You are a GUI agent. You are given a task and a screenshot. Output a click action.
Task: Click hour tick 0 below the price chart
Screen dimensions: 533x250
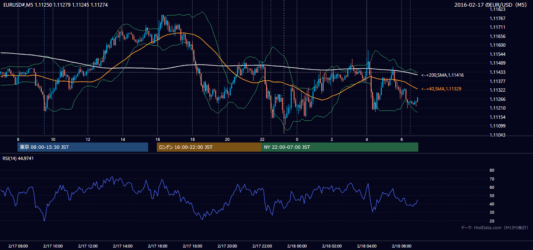[x=297, y=139]
